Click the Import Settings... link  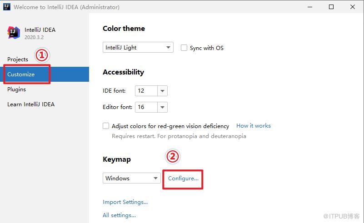125,202
